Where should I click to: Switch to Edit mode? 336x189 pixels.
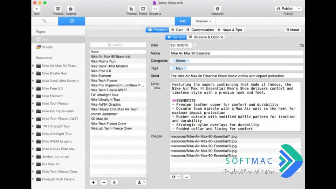click(183, 21)
